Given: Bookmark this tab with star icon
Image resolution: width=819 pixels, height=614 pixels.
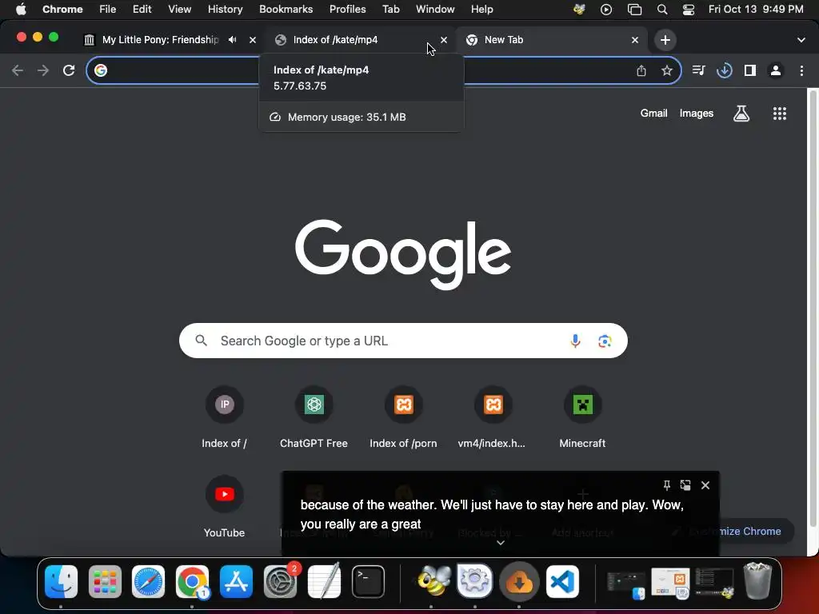Looking at the screenshot, I should click(667, 70).
